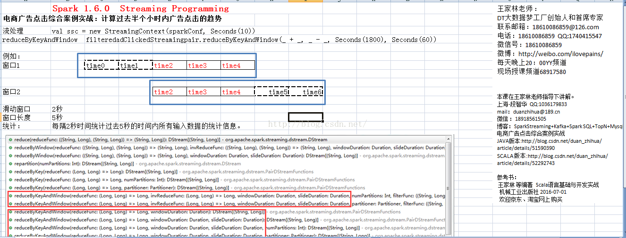Click the filteredadClickedStreamingpair.reduceByKeyAndWindow code cell

click(261, 40)
